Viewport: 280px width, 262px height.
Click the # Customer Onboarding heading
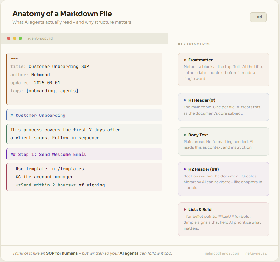click(x=38, y=115)
